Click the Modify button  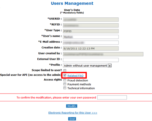click(x=72, y=106)
